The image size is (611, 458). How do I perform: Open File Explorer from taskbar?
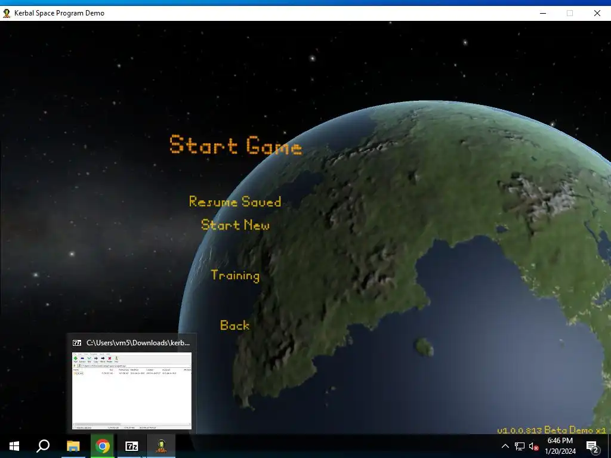(73, 446)
